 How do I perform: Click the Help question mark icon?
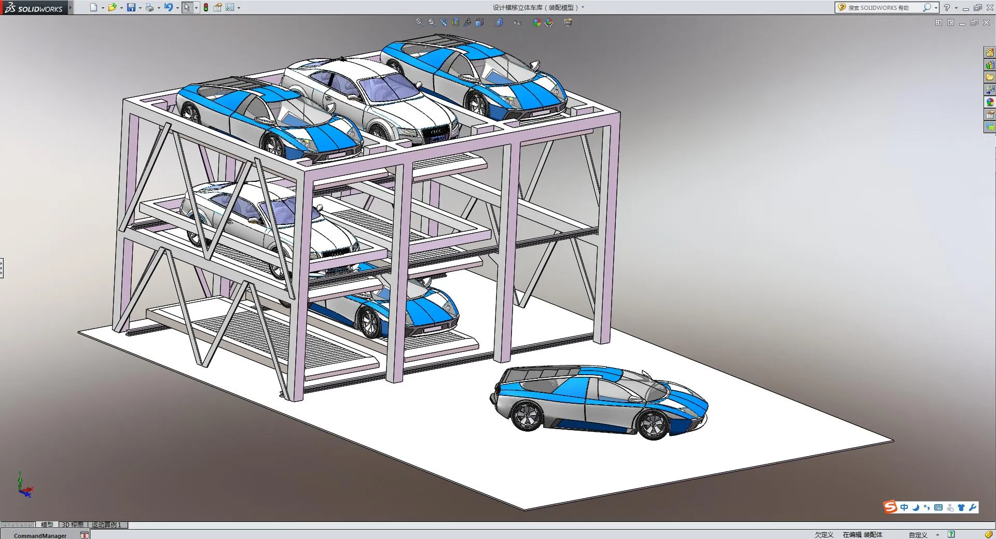click(x=947, y=7)
